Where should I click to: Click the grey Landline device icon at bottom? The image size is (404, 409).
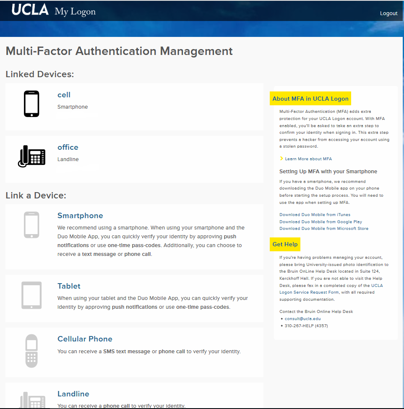33,400
